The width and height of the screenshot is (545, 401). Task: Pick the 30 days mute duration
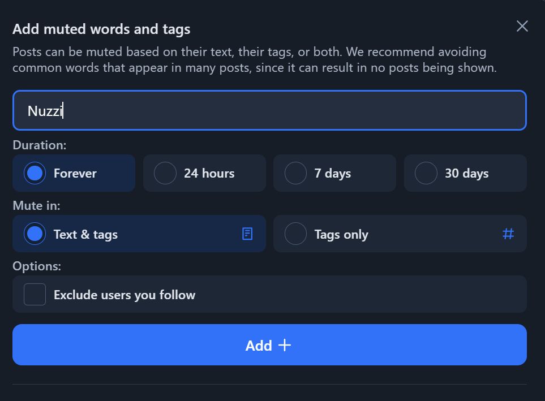[426, 173]
